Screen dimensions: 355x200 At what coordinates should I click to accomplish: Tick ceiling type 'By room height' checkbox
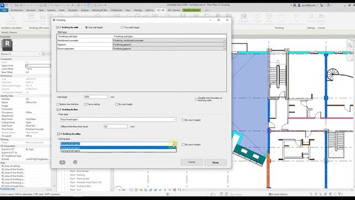pyautogui.click(x=183, y=144)
